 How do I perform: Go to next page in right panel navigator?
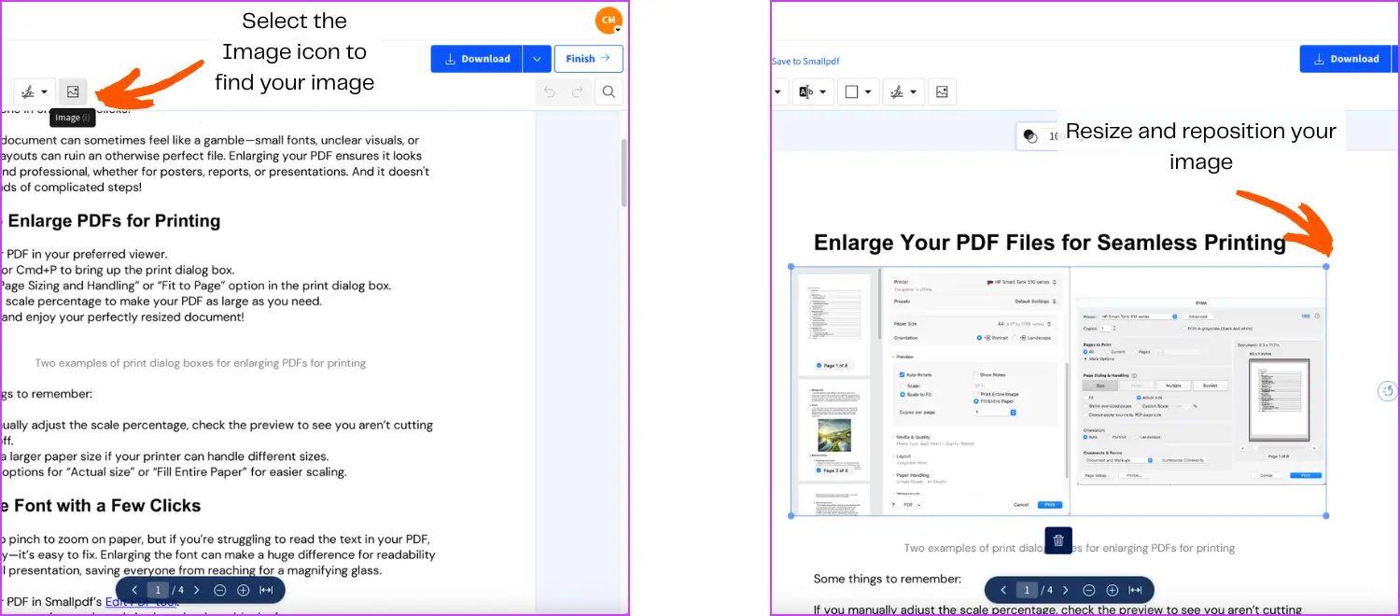click(1066, 590)
